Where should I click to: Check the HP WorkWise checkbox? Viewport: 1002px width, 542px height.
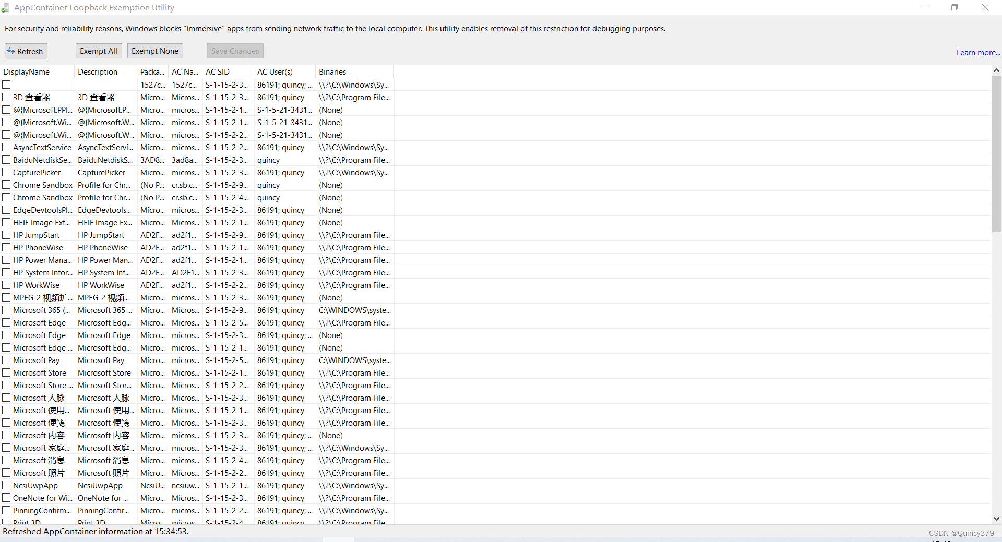6,285
